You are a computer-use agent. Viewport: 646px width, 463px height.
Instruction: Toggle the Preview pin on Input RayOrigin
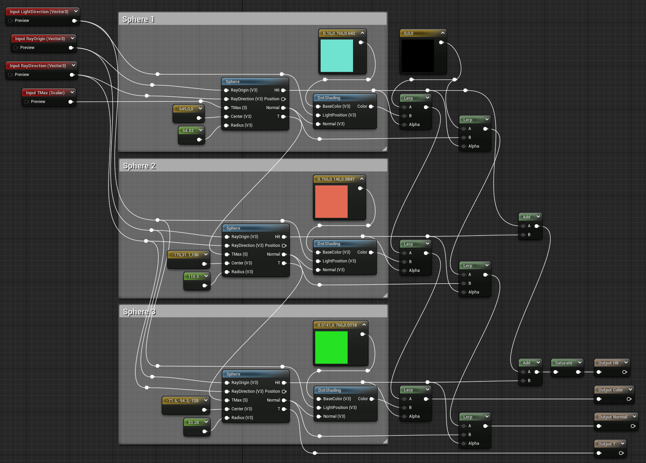click(x=16, y=48)
